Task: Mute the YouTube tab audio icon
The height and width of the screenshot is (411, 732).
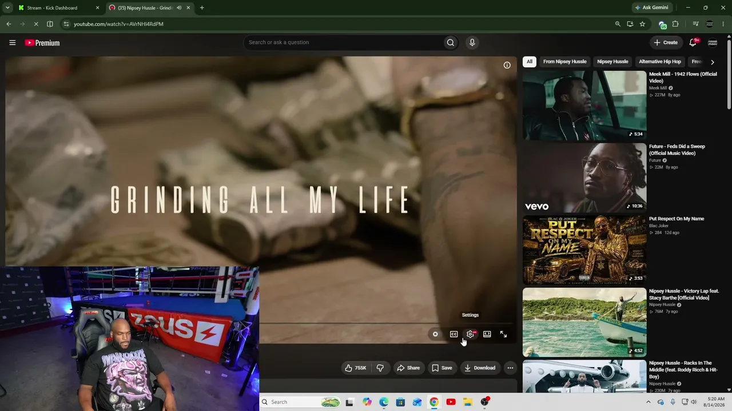Action: (x=179, y=8)
